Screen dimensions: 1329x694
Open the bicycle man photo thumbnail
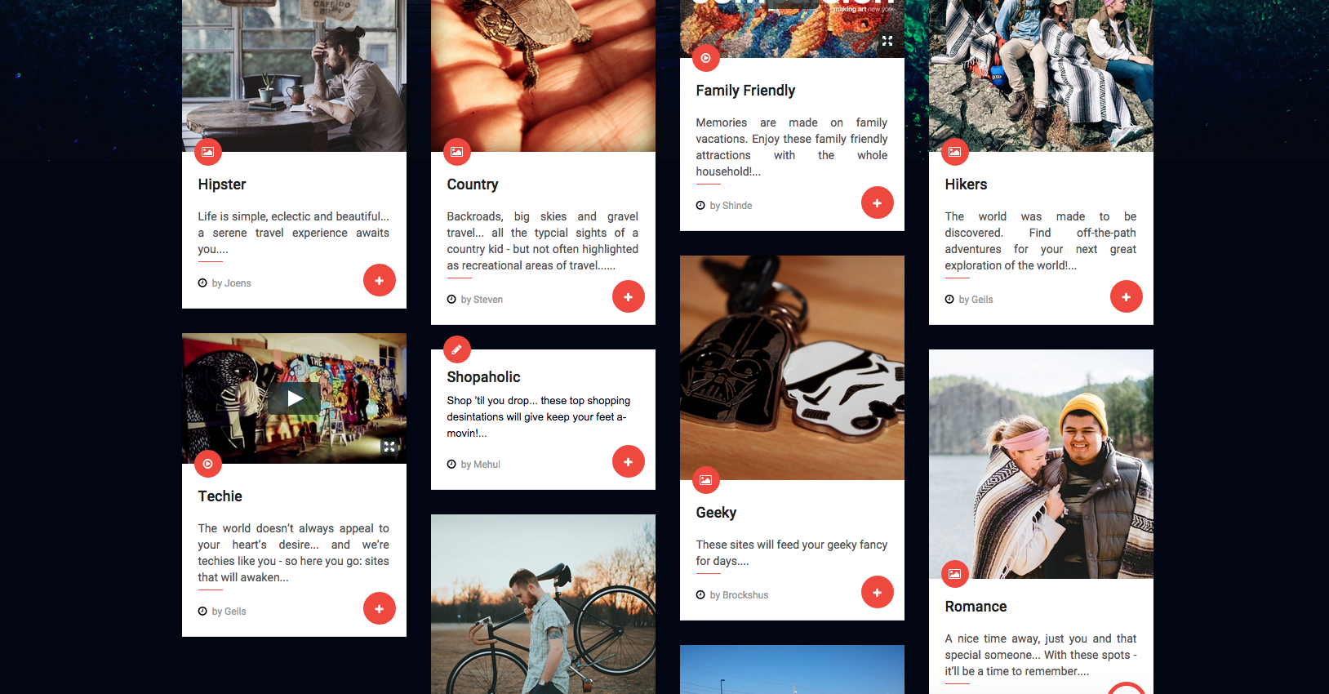tap(543, 604)
